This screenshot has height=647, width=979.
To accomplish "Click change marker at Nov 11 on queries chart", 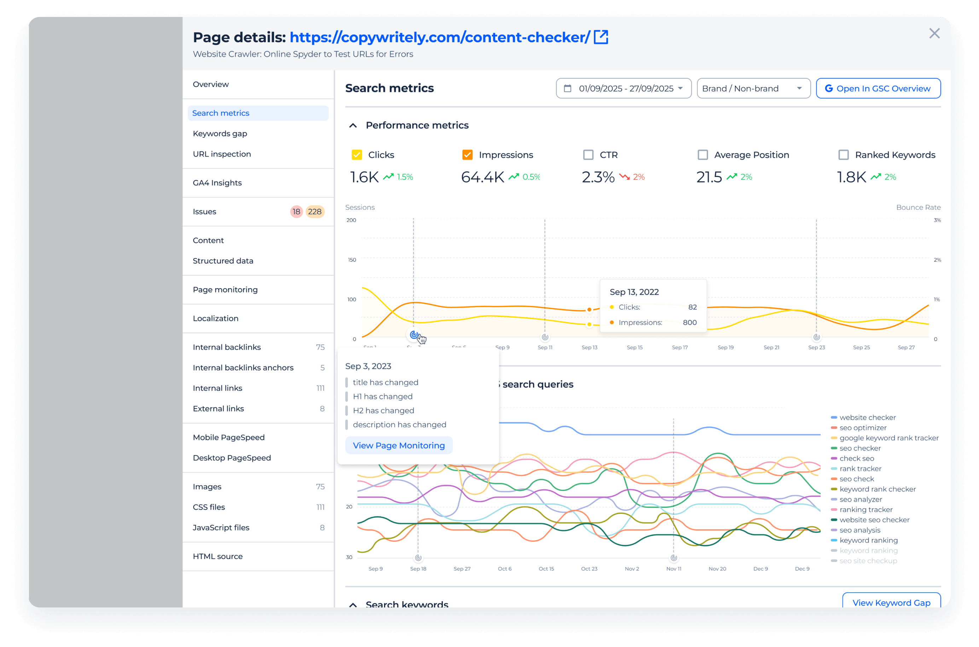I will pyautogui.click(x=673, y=558).
